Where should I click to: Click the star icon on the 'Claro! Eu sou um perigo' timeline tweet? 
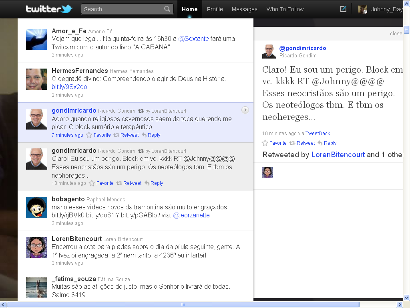[x=92, y=183]
